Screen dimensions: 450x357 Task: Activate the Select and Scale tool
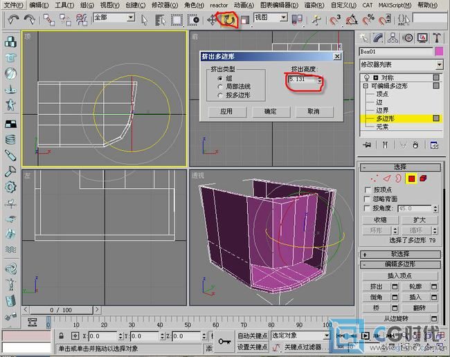click(245, 20)
